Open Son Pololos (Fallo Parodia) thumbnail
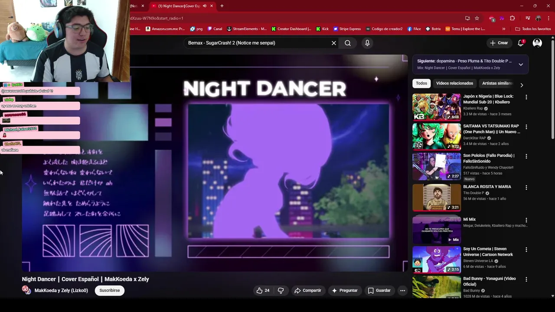Image resolution: width=555 pixels, height=312 pixels. (437, 166)
